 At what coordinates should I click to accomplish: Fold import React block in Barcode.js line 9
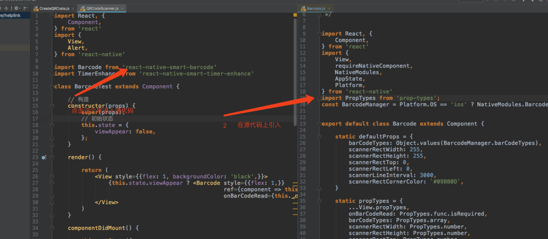pos(320,34)
